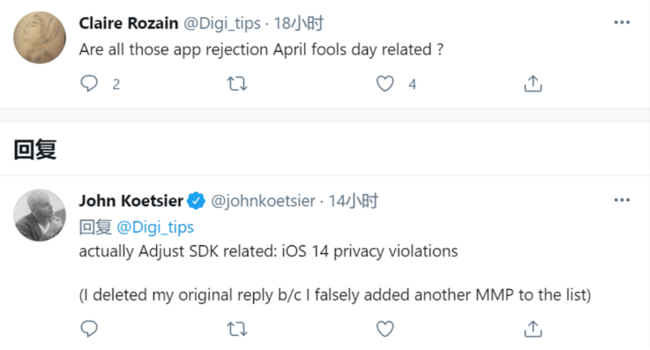Click the verified badge next to John Koetsier

(196, 201)
